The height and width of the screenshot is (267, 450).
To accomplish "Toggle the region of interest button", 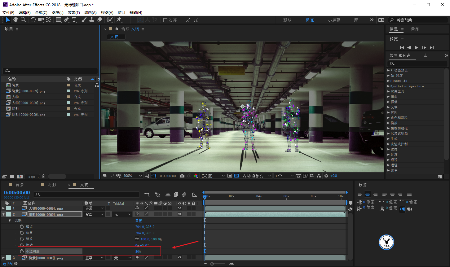I will click(x=230, y=176).
